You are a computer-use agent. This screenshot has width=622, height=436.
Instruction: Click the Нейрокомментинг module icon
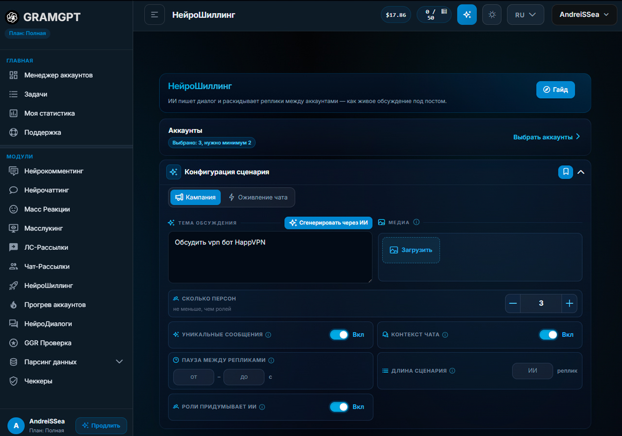coord(14,171)
